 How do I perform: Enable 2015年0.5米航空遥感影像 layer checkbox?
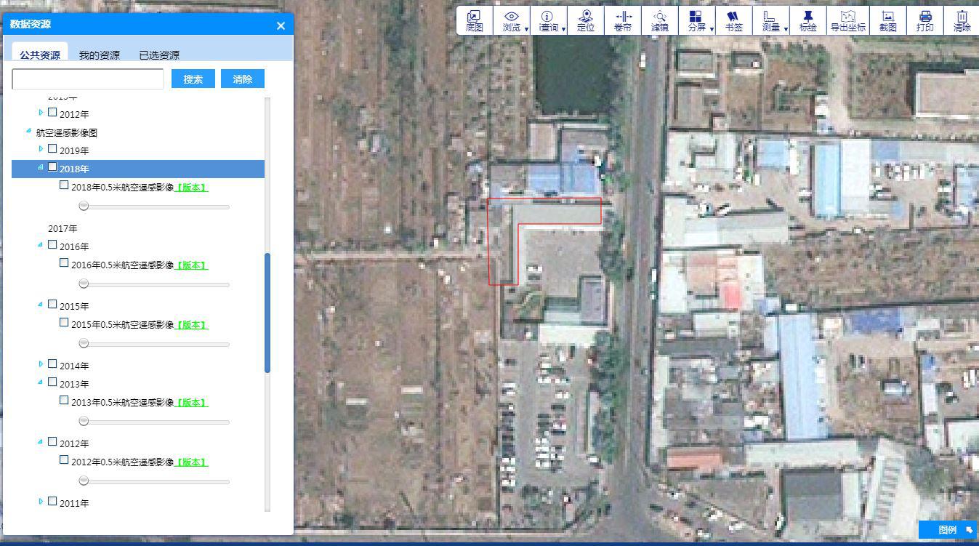(x=64, y=323)
